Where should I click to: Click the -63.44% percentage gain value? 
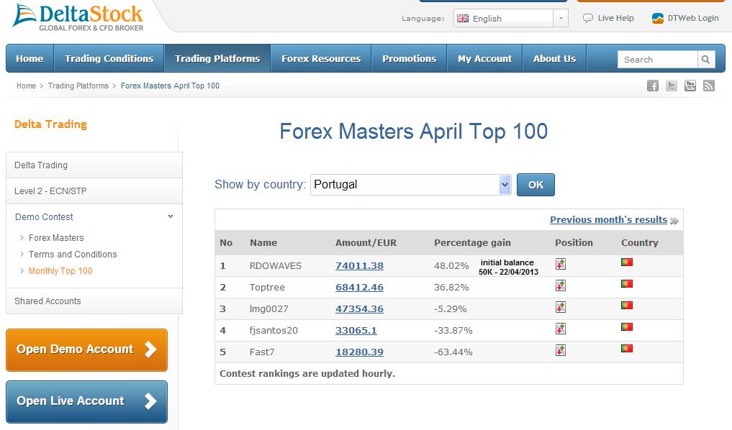pos(453,352)
